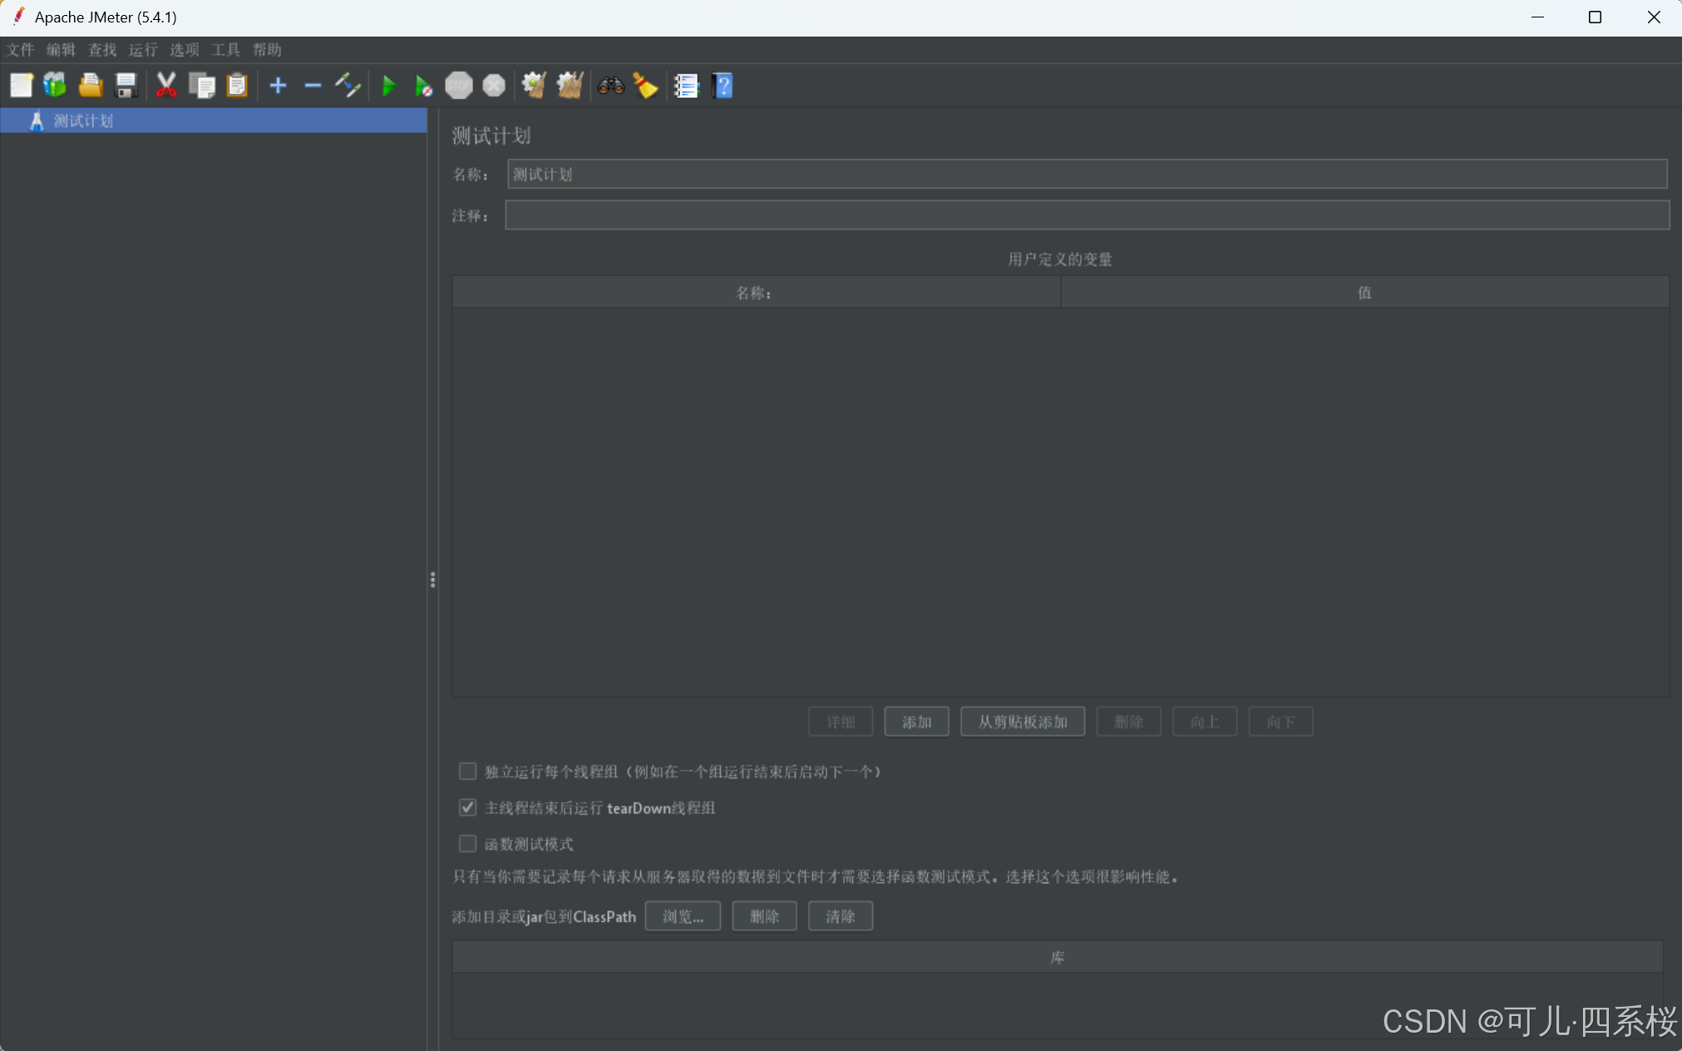
Task: Click the New test plan icon
Action: pos(21,86)
